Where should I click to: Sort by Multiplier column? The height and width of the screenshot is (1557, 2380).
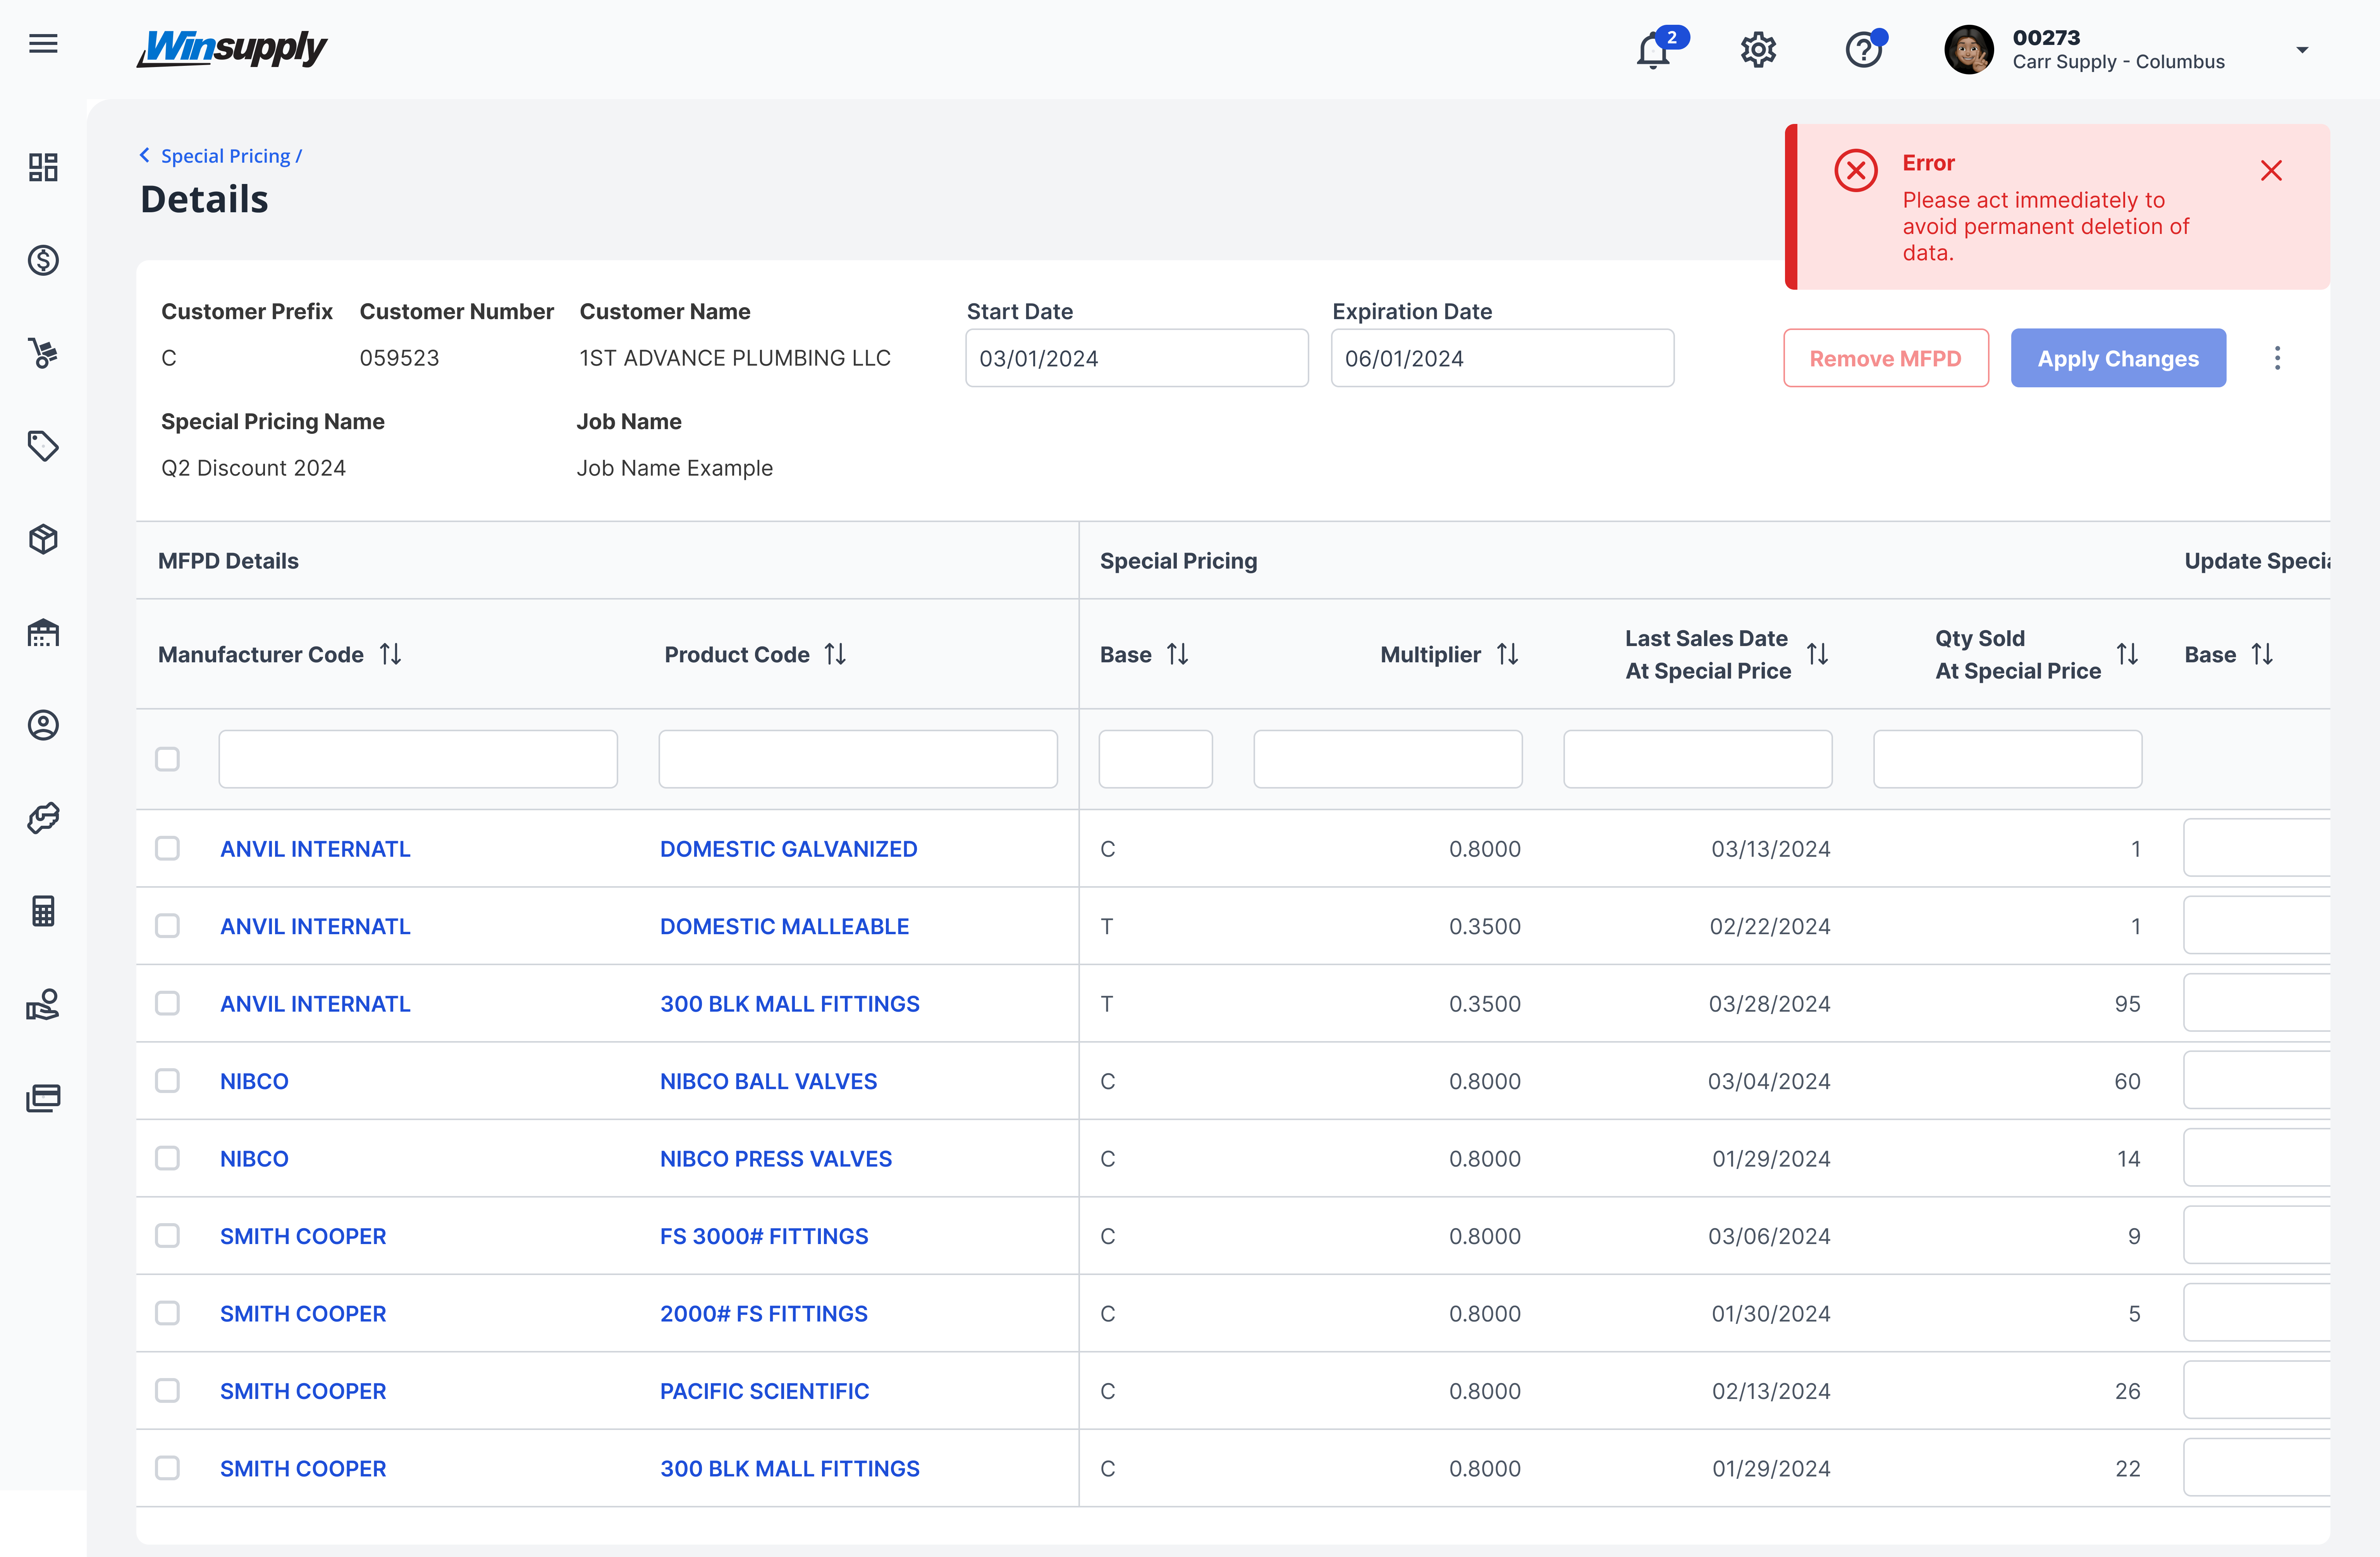1507,654
